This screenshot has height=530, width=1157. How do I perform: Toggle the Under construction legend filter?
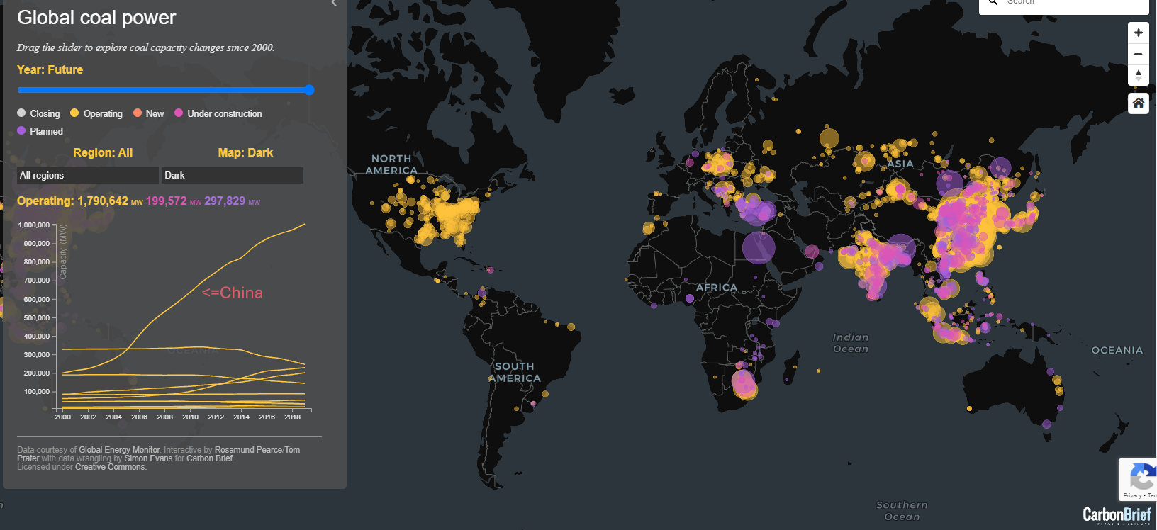pyautogui.click(x=218, y=113)
